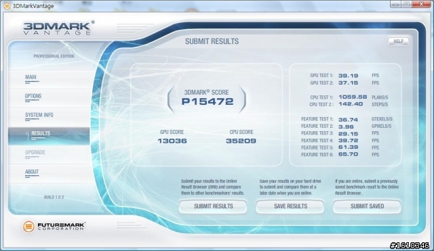Click FEATURE TEST 2 value 3.96

click(346, 127)
